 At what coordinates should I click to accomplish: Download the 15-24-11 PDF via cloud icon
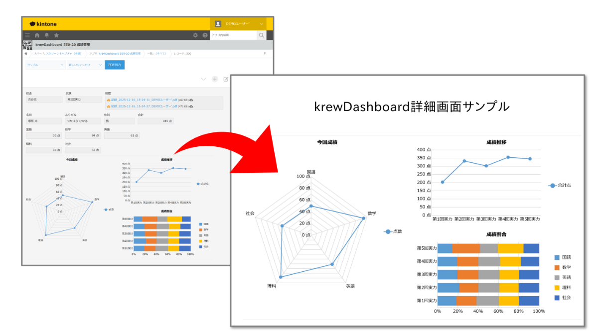point(192,100)
